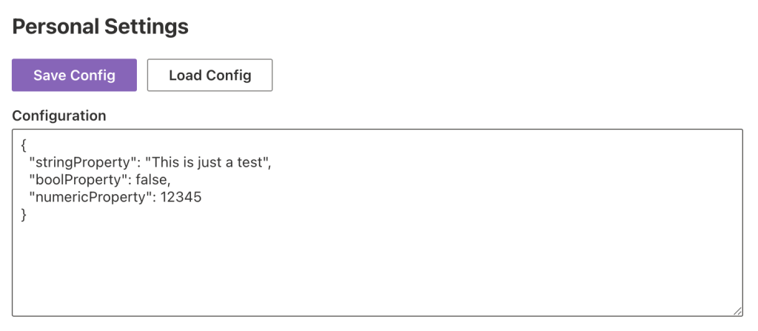Click the word "Load" on the outlined button
Screen dimensions: 758x331
pos(184,75)
